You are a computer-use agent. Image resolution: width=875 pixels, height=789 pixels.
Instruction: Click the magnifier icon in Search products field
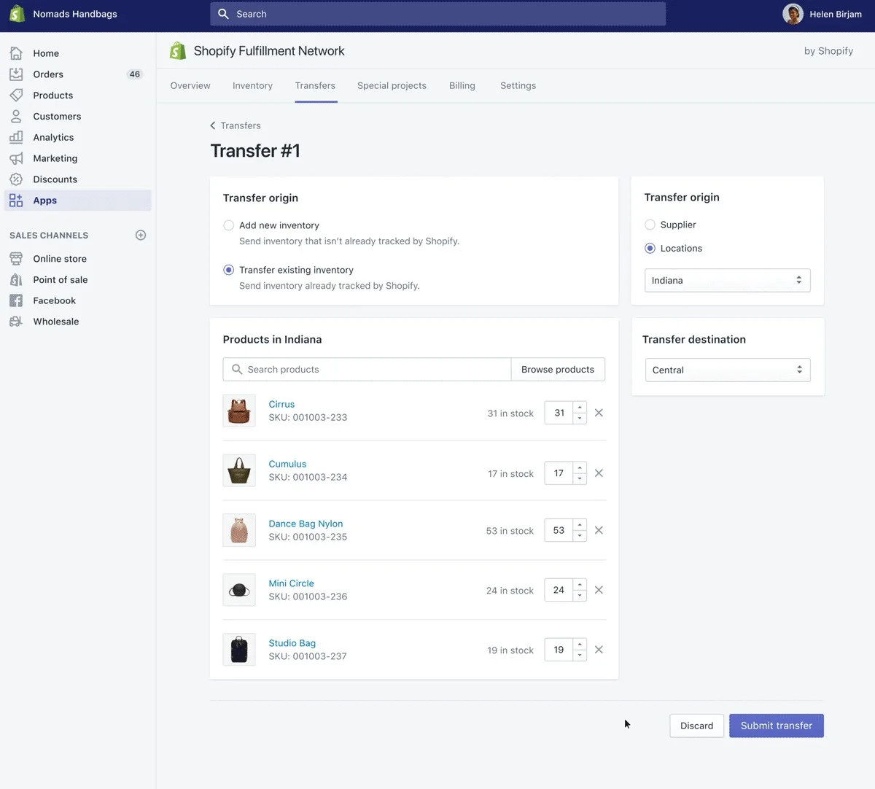tap(237, 370)
